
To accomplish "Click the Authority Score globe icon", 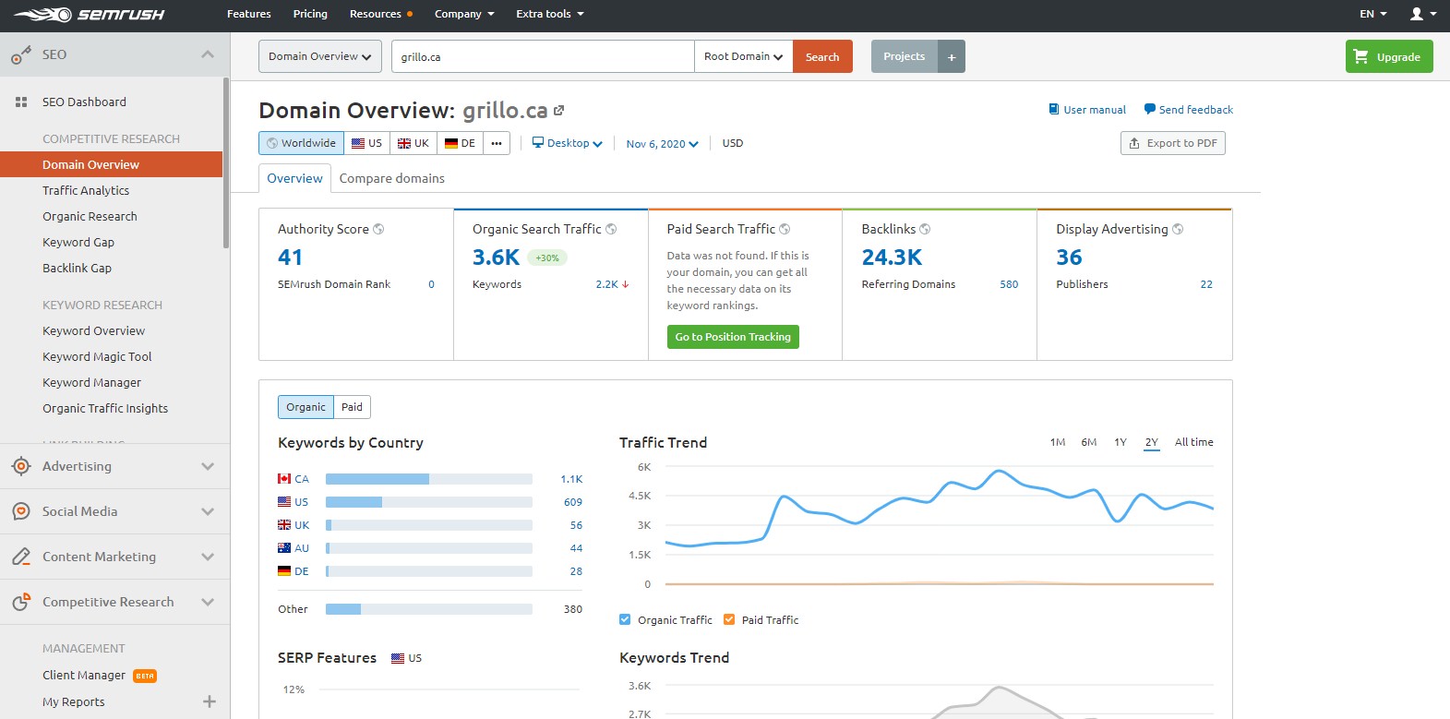I will point(378,229).
